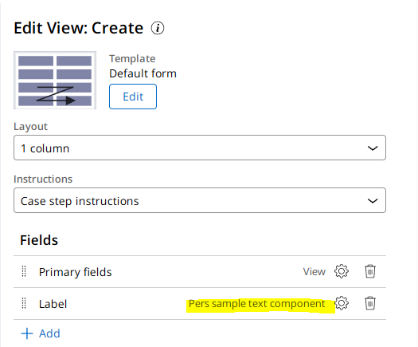This screenshot has height=347, width=418.
Task: Click the Pers sample text component text
Action: coord(257,304)
